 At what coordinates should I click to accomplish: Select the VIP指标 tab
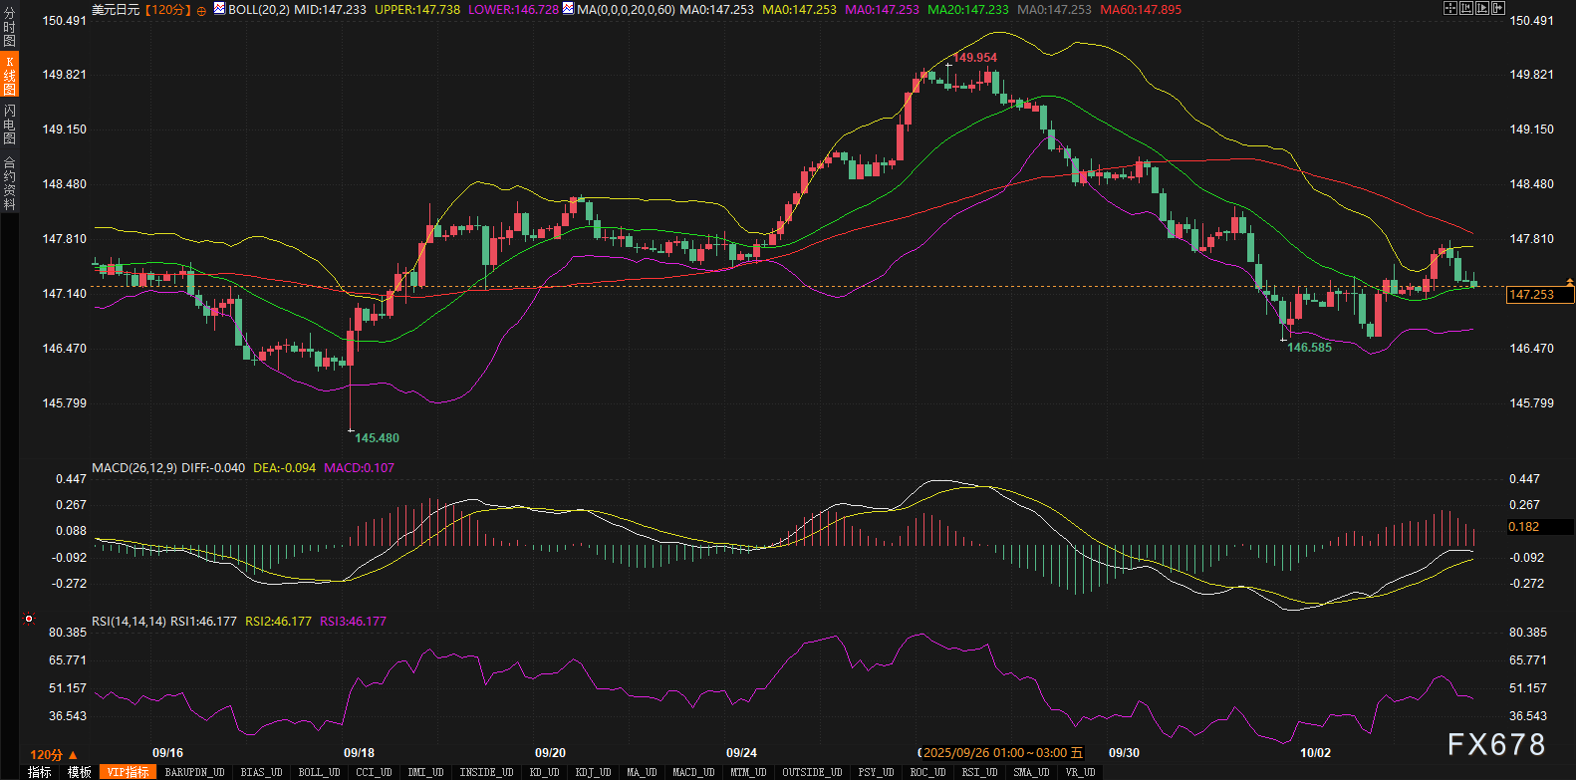[x=128, y=772]
